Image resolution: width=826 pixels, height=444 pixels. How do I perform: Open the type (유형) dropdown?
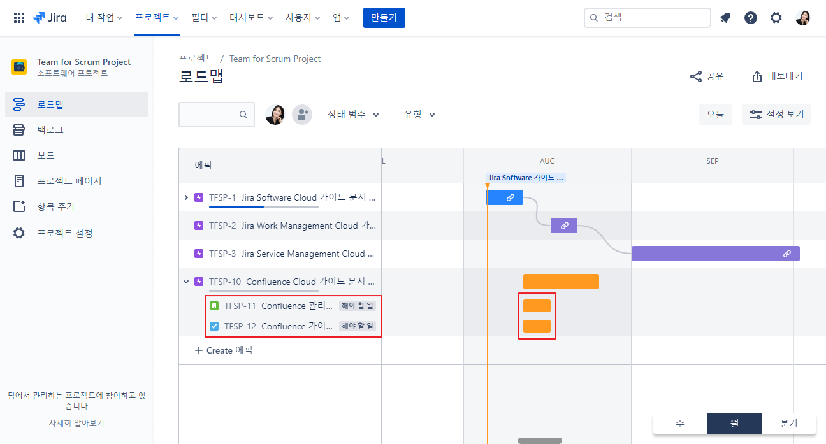click(x=419, y=115)
